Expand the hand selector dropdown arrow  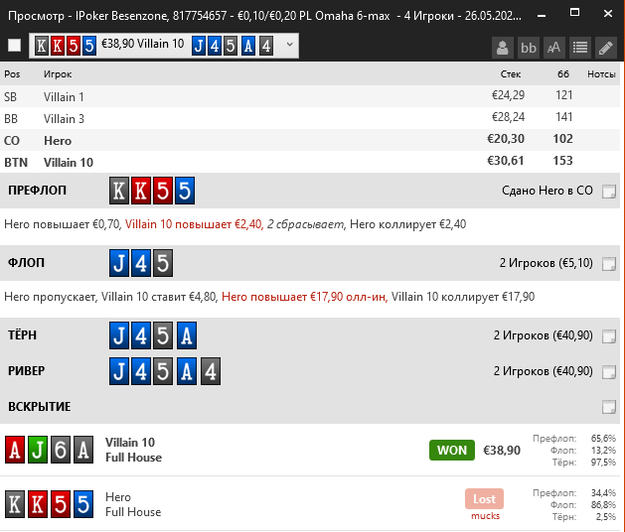click(x=290, y=45)
